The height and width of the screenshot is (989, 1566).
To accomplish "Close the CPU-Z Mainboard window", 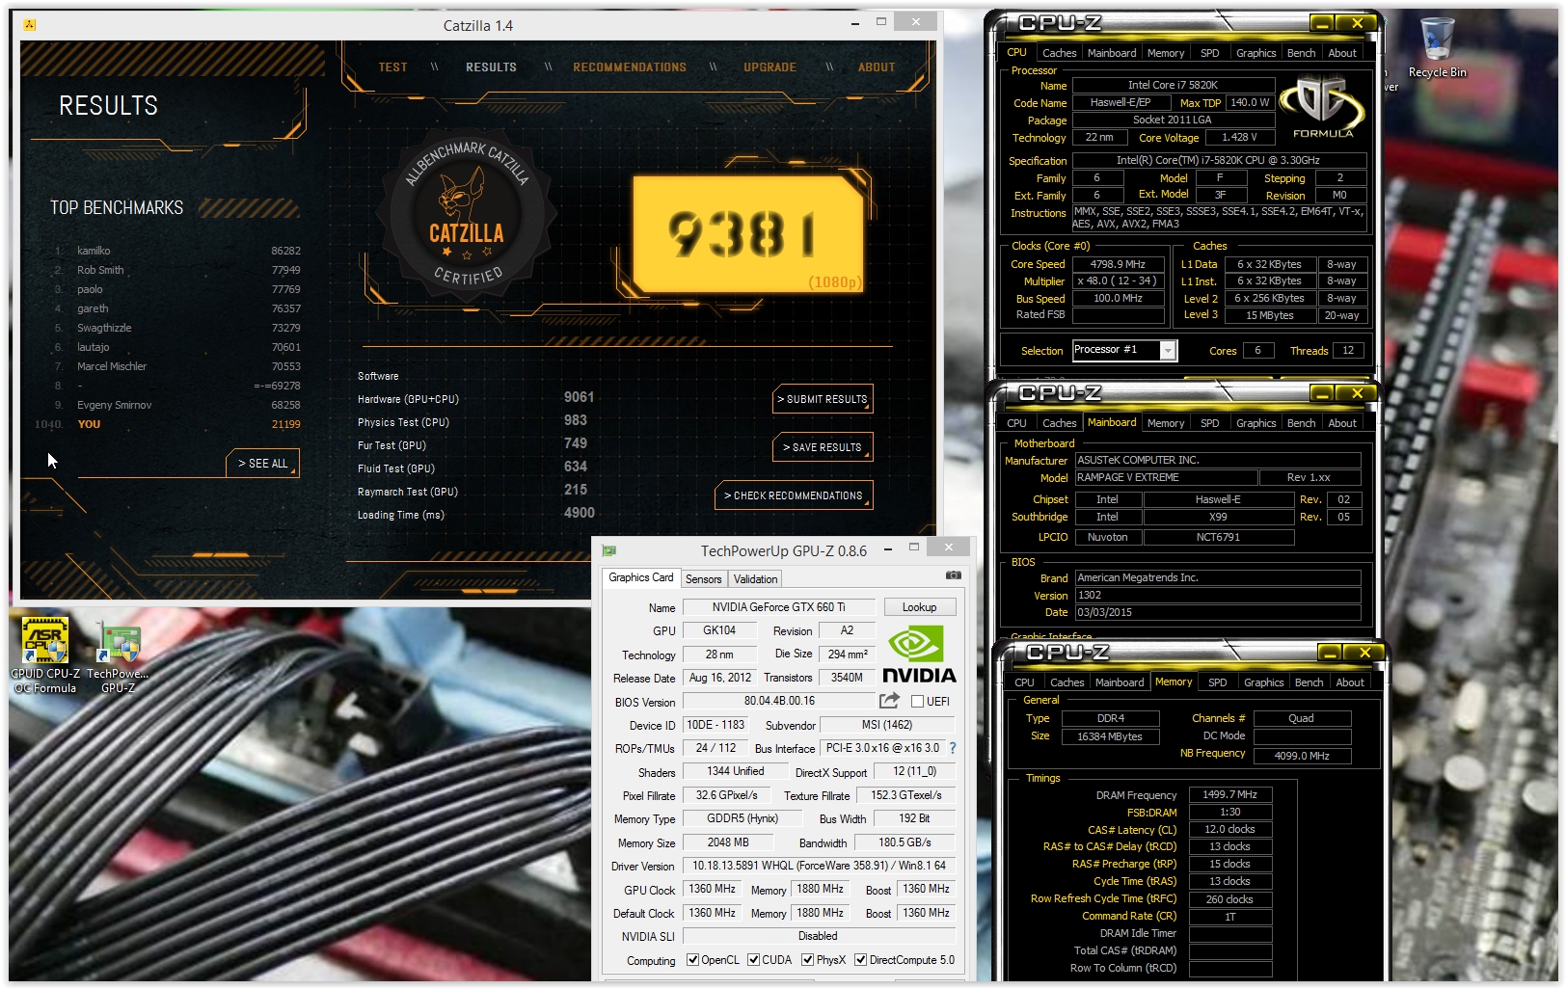I will [x=1357, y=393].
